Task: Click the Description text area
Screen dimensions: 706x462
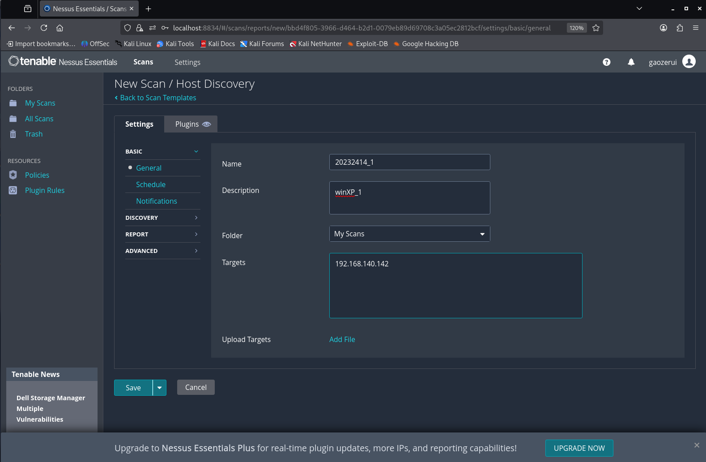Action: click(410, 198)
